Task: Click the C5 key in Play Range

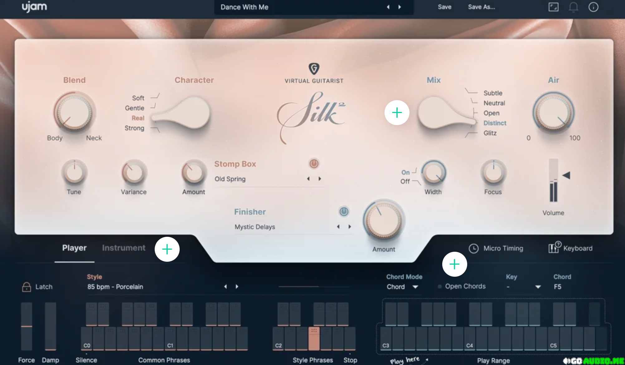Action: click(x=554, y=338)
